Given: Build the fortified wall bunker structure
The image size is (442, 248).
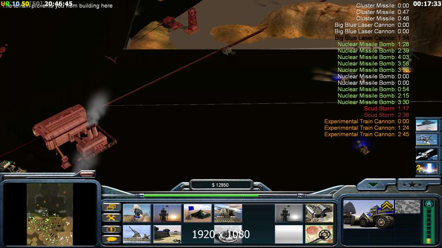Looking at the screenshot, I should pyautogui.click(x=167, y=234).
